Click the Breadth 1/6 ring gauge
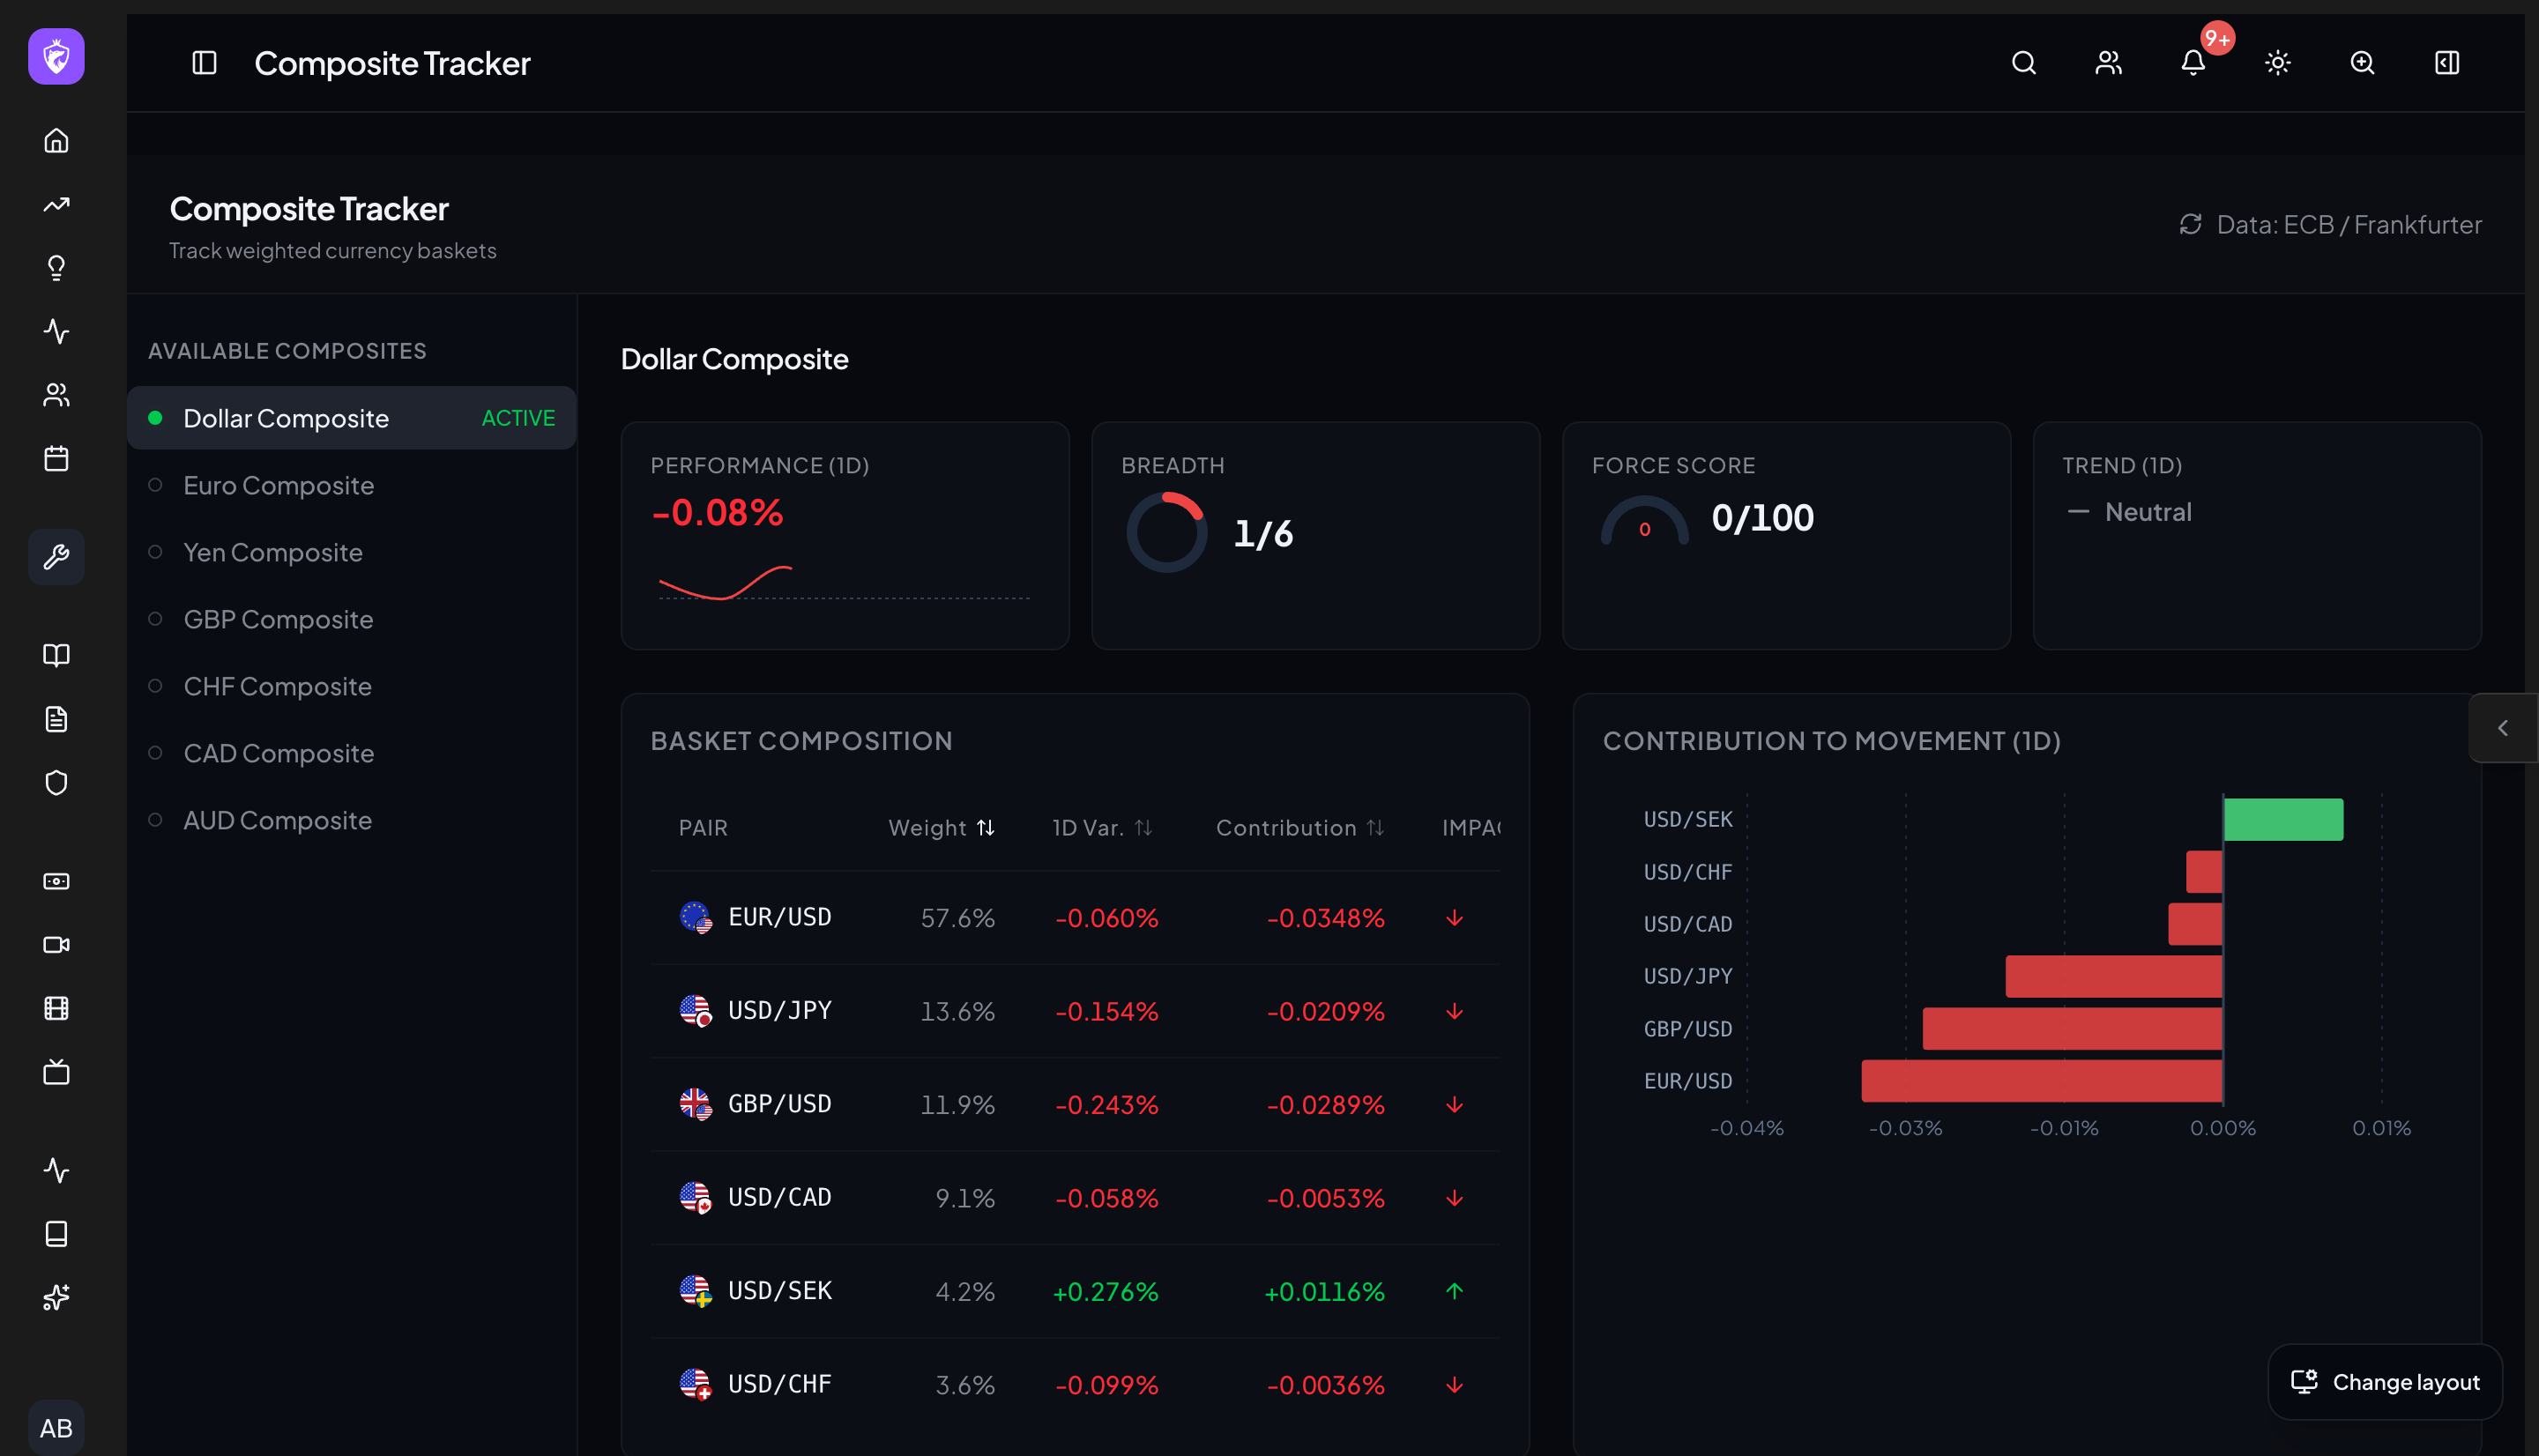The width and height of the screenshot is (2539, 1456). 1166,532
